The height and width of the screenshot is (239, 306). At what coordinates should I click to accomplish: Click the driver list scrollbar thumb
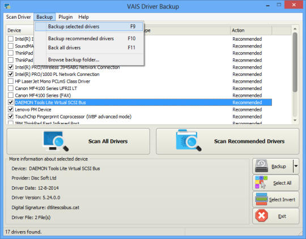tap(295, 62)
